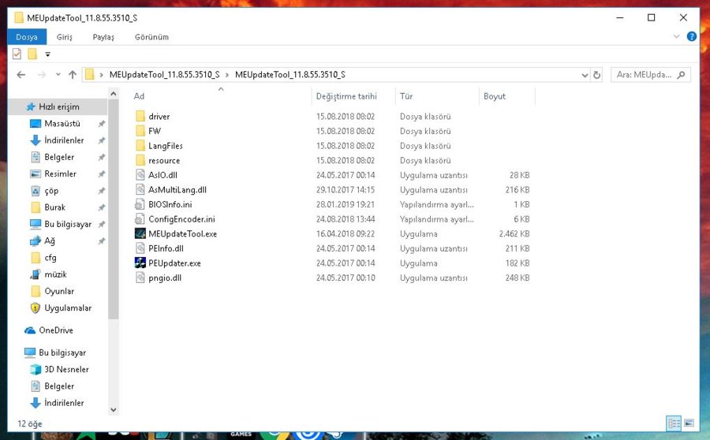The width and height of the screenshot is (710, 440).
Task: Switch to the Giriş ribbon tab
Action: pyautogui.click(x=65, y=37)
